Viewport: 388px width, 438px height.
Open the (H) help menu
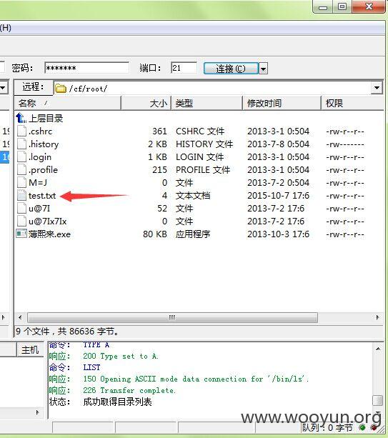(6, 28)
